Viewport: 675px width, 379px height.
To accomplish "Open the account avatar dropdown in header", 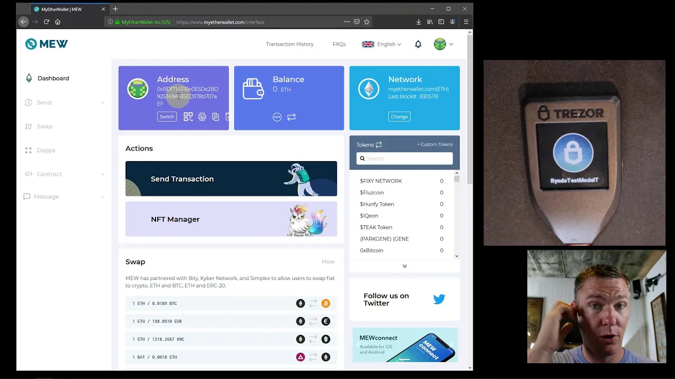I will pyautogui.click(x=443, y=44).
